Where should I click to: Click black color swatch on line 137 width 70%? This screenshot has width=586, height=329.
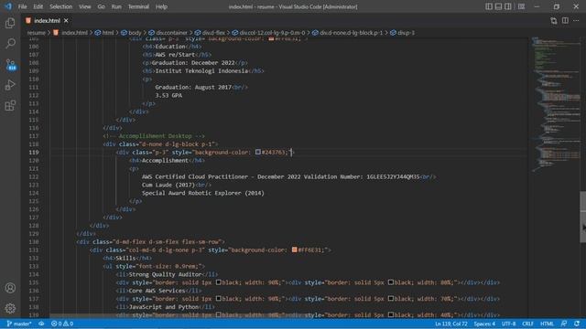(391, 299)
